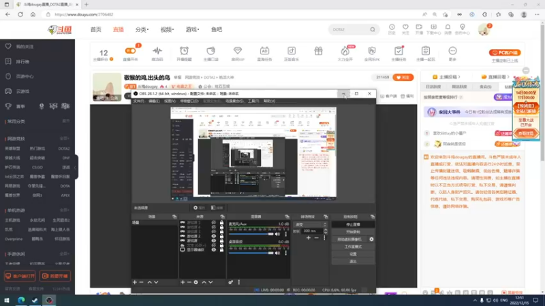Viewport: 545px width, 306px height.
Task: Open the 工具(T) menu in OBS
Action: 253,101
